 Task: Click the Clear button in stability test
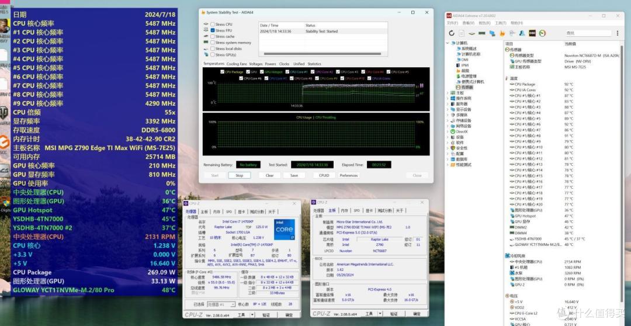269,175
